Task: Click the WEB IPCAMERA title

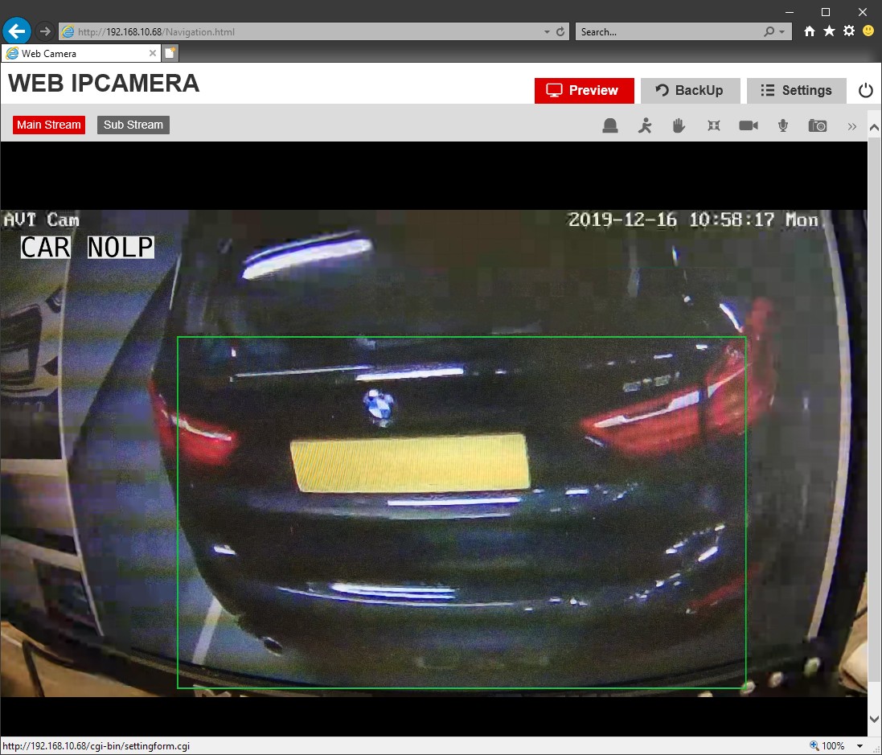Action: point(104,84)
